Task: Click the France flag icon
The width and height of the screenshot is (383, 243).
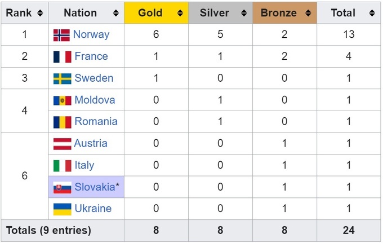Action: (x=62, y=56)
